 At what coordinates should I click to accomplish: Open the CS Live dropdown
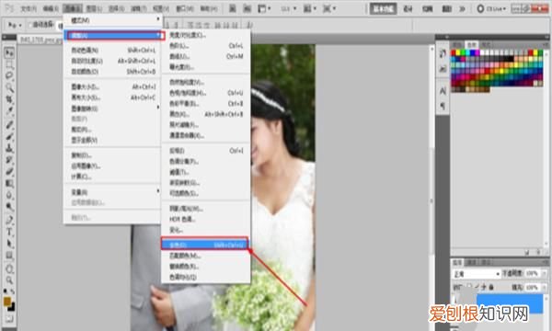pyautogui.click(x=491, y=8)
